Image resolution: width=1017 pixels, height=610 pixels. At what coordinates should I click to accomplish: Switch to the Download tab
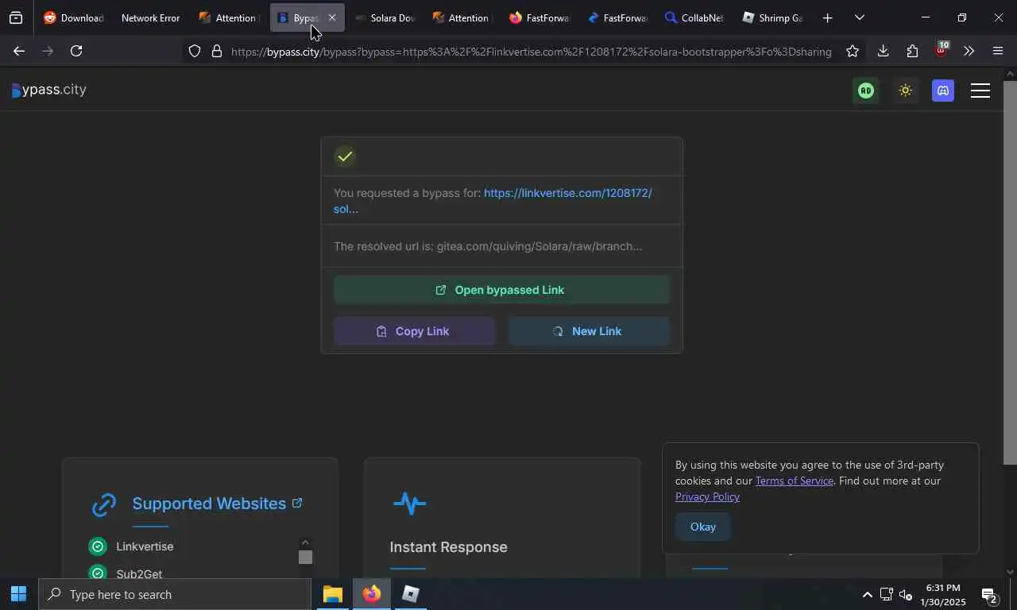[x=73, y=17]
